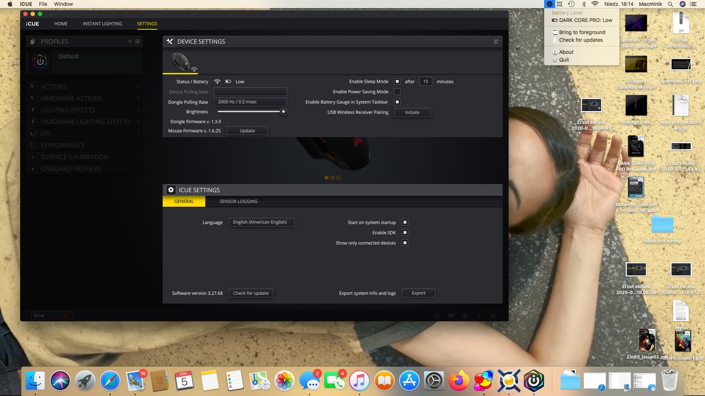Switch to SENSOR LOGGING tab
This screenshot has height=396, width=705.
238,201
